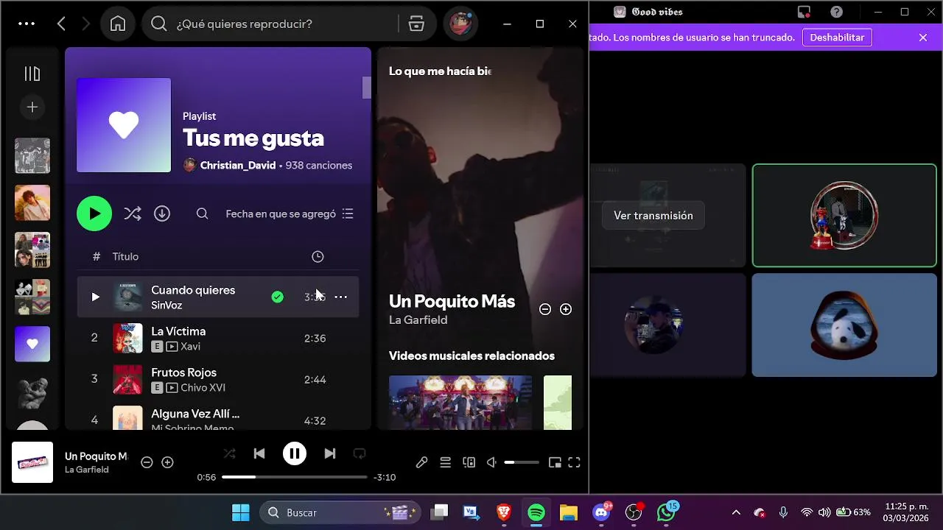Screen dimensions: 943x530
Task: Play 'Tus me gusta' with the green play button
Action: point(94,213)
